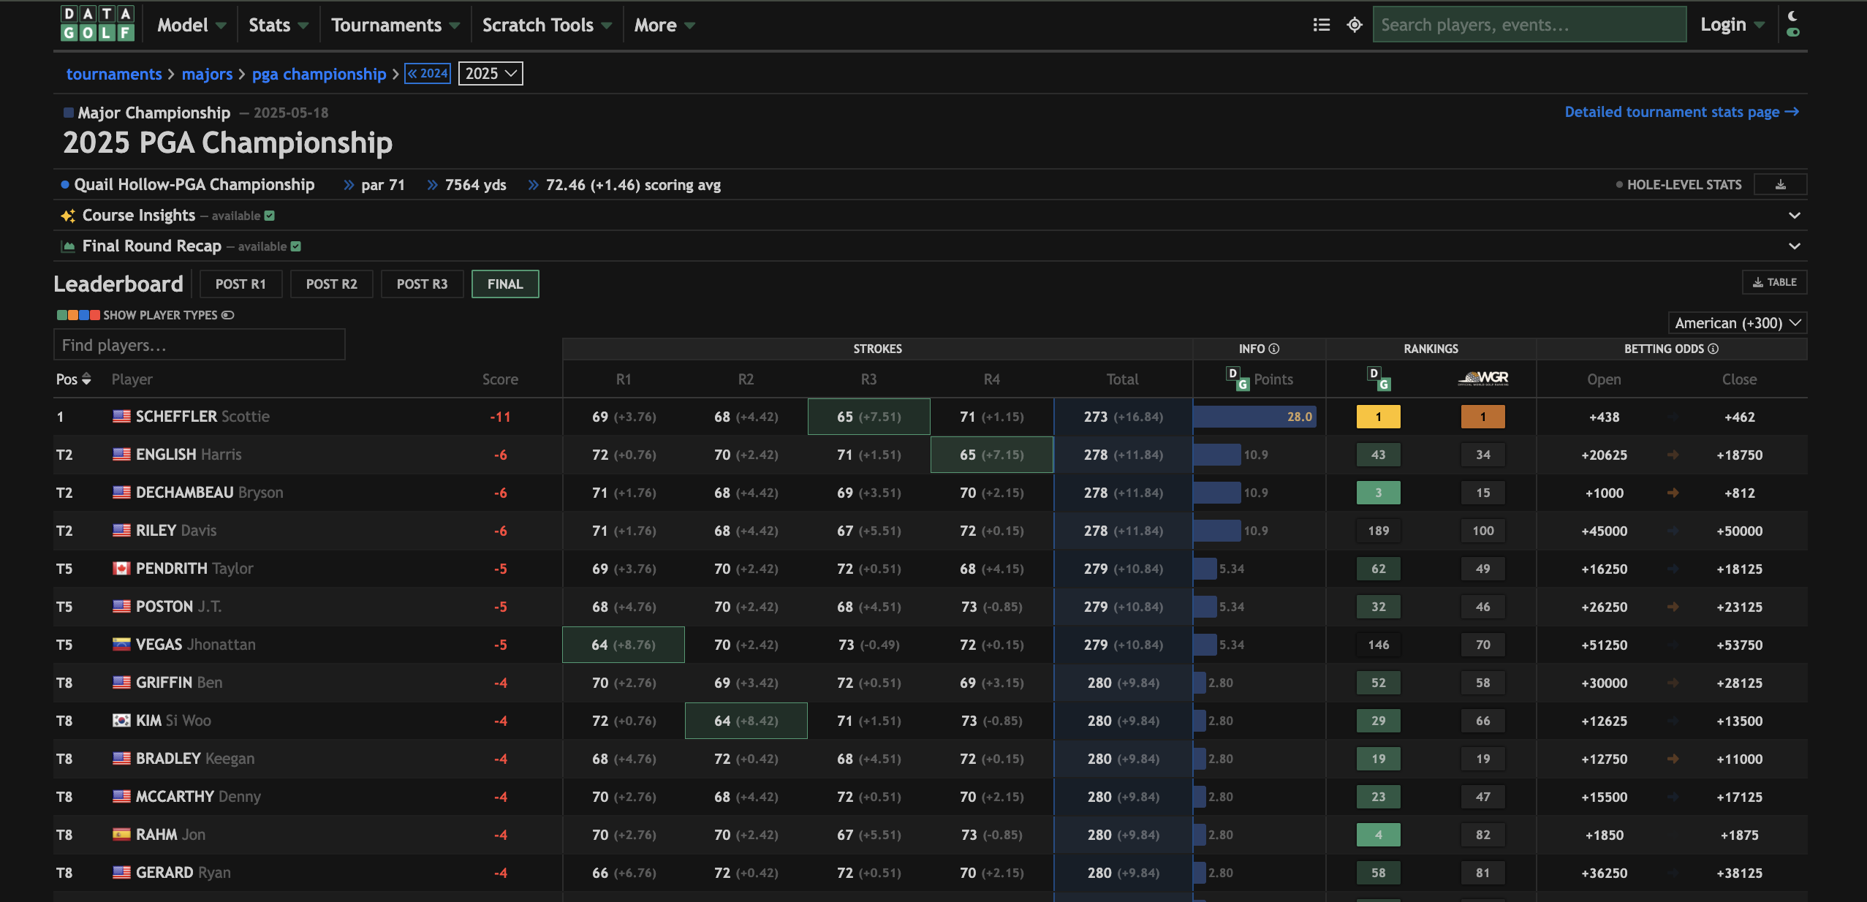Open Detailed tournament stats page link
The width and height of the screenshot is (1867, 902).
click(x=1681, y=112)
